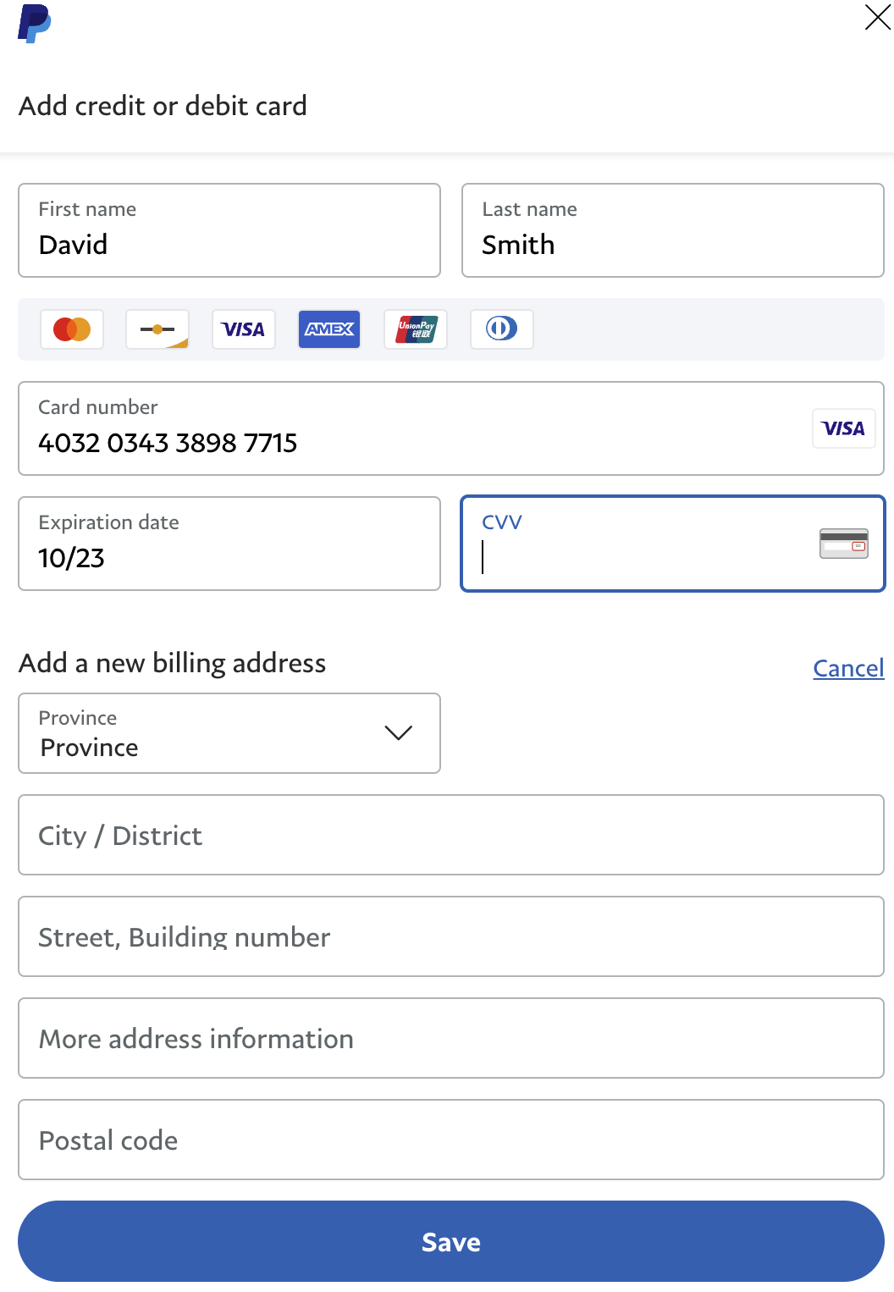This screenshot has width=894, height=1292.
Task: Click the Visa badge in Card number field
Action: point(843,428)
